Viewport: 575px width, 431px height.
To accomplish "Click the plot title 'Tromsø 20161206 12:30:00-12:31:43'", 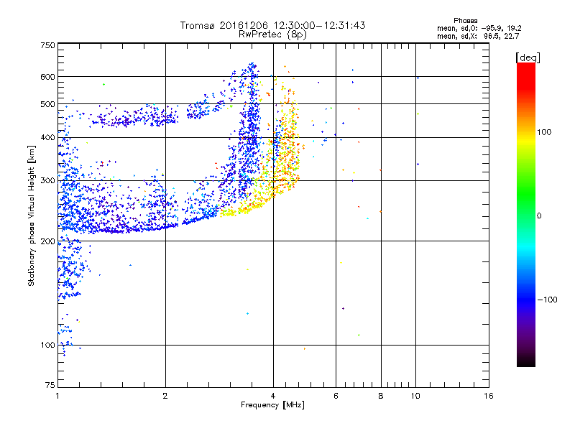I will click(272, 25).
